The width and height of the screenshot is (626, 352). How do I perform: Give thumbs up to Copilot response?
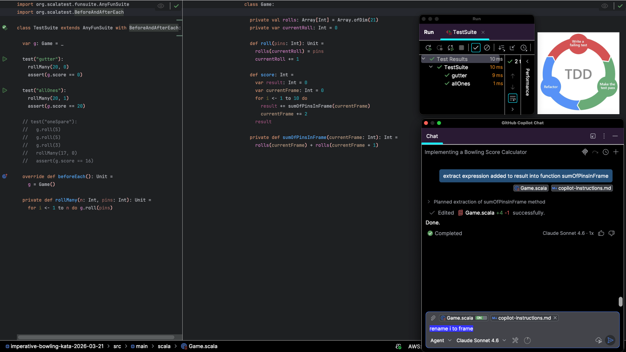coord(601,233)
